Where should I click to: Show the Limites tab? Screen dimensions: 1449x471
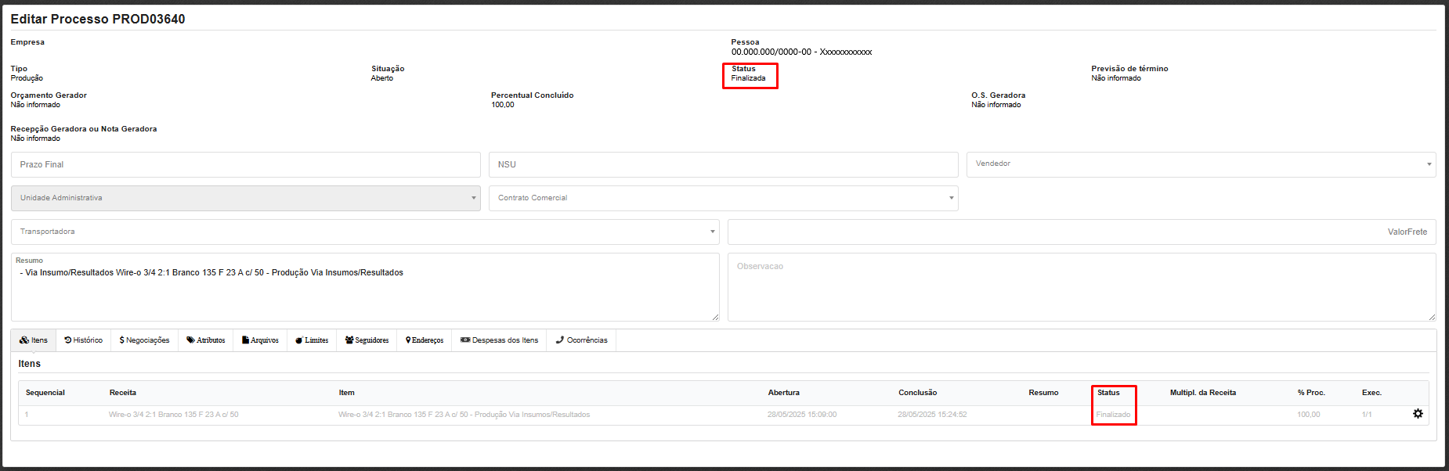coord(312,340)
